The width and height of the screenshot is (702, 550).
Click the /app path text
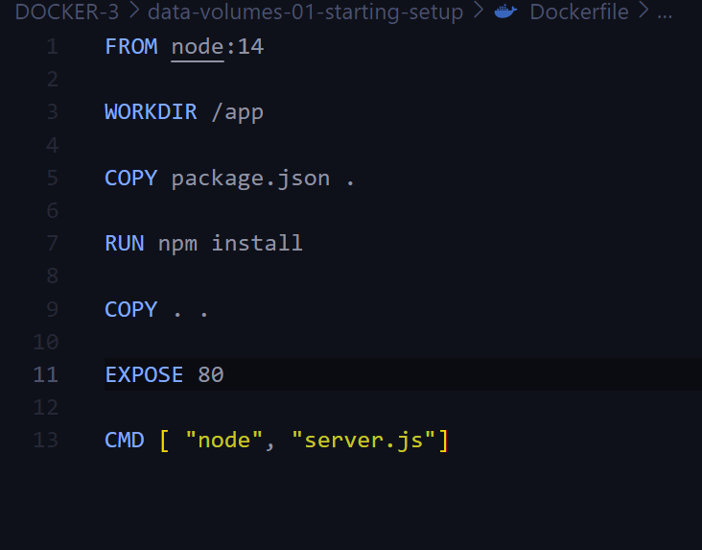coord(237,113)
